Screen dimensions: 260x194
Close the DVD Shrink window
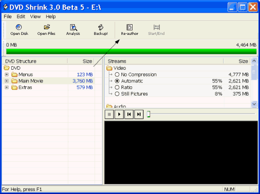coord(253,7)
